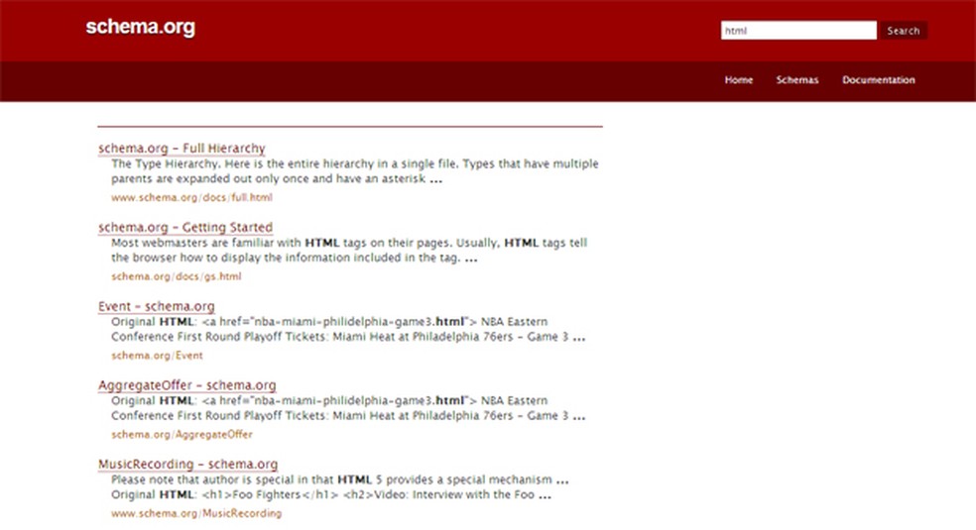
Task: Click the schema.org/docs/gs.html URL
Action: click(x=177, y=276)
